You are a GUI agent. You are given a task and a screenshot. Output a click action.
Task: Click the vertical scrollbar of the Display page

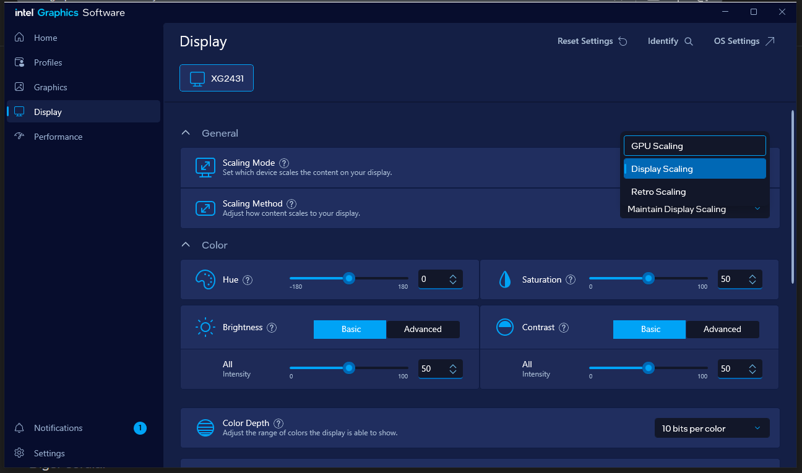(x=793, y=198)
